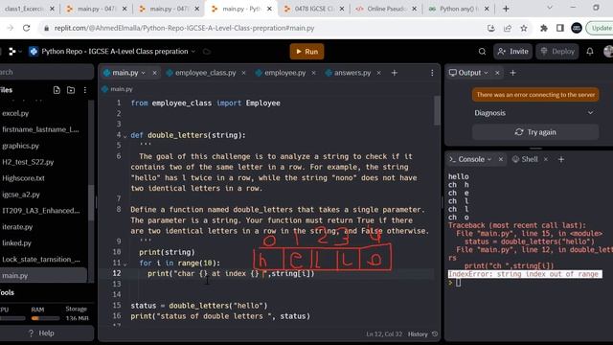Close the Output pane tab
The width and height of the screenshot is (613, 345).
click(x=497, y=73)
